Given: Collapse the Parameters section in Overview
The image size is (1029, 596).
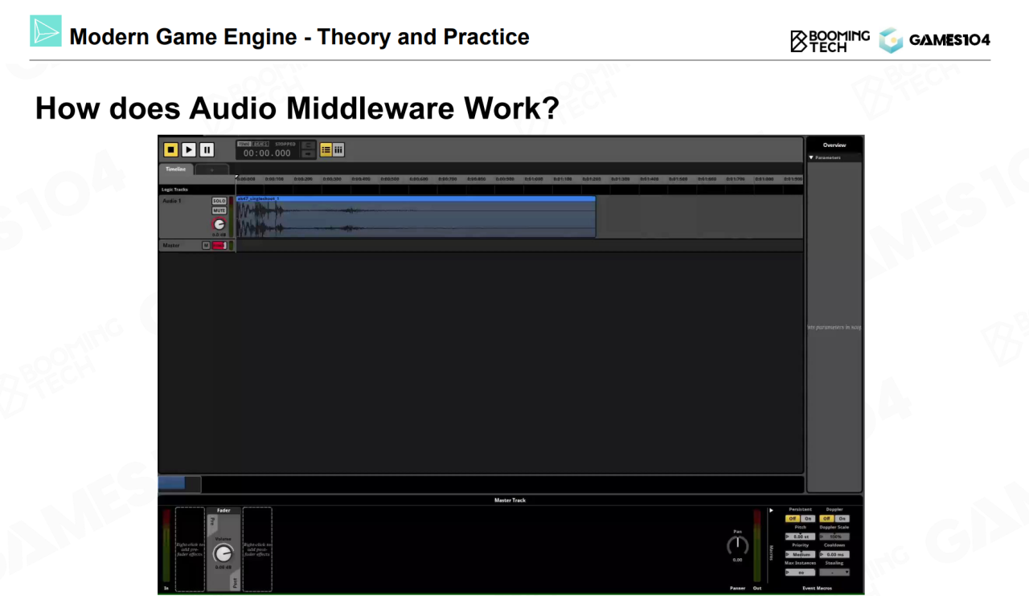Looking at the screenshot, I should [811, 157].
